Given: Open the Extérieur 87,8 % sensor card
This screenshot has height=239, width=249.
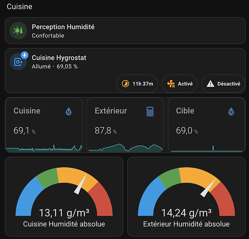Looking at the screenshot, I should (125, 125).
